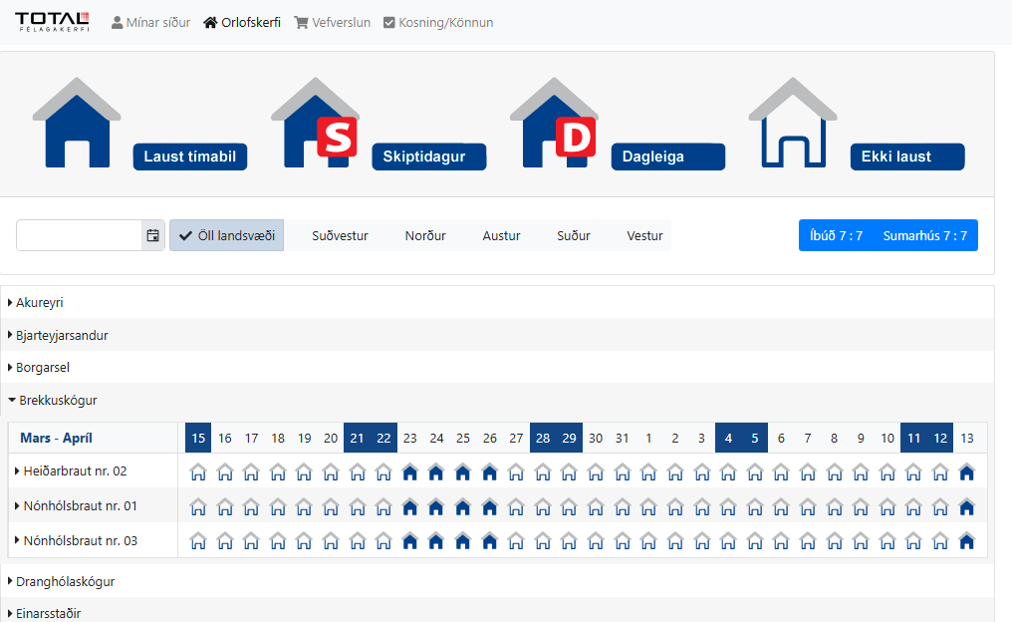Click date header 28 in the calendar

[x=543, y=438]
